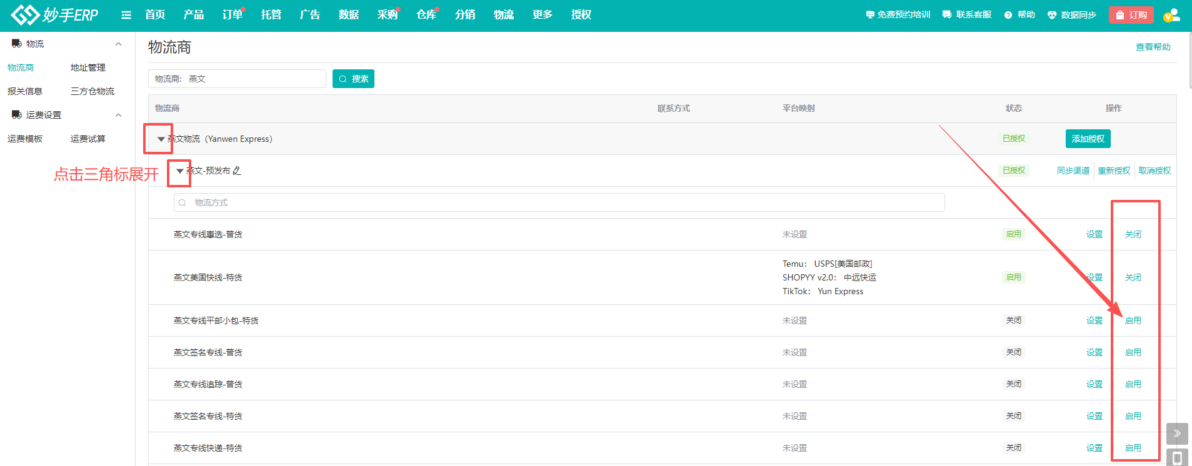Viewport: 1192px width, 466px height.
Task: Select 物流商 in sidebar
Action: click(21, 67)
